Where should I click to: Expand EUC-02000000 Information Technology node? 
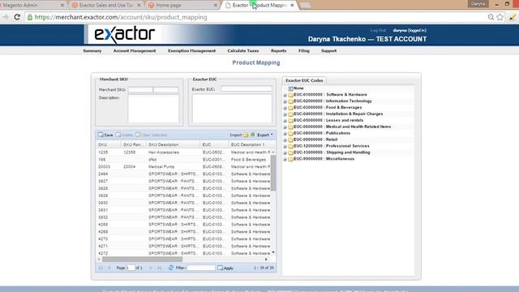285,101
